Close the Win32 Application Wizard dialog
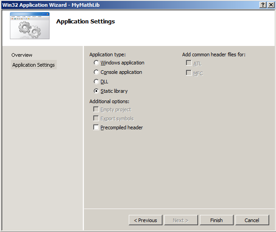 tap(271, 5)
